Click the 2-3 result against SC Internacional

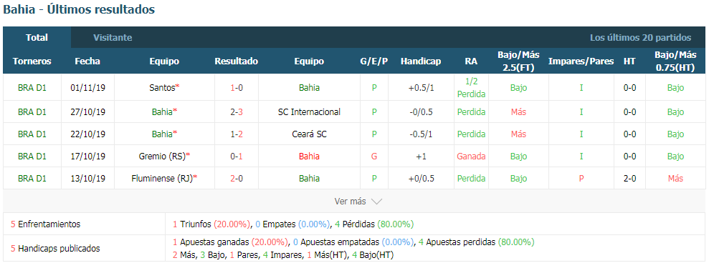(x=237, y=111)
